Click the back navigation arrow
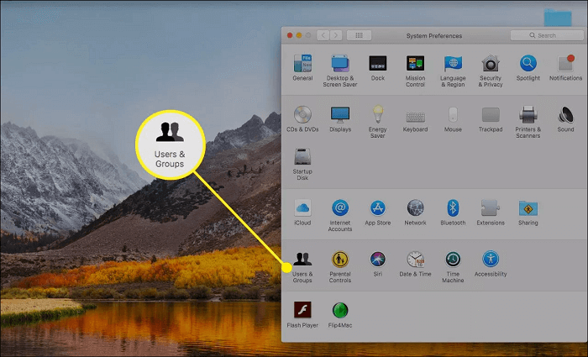The image size is (588, 357). tap(325, 35)
